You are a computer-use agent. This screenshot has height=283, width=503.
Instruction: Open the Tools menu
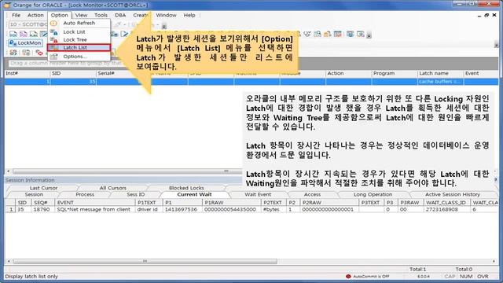101,15
